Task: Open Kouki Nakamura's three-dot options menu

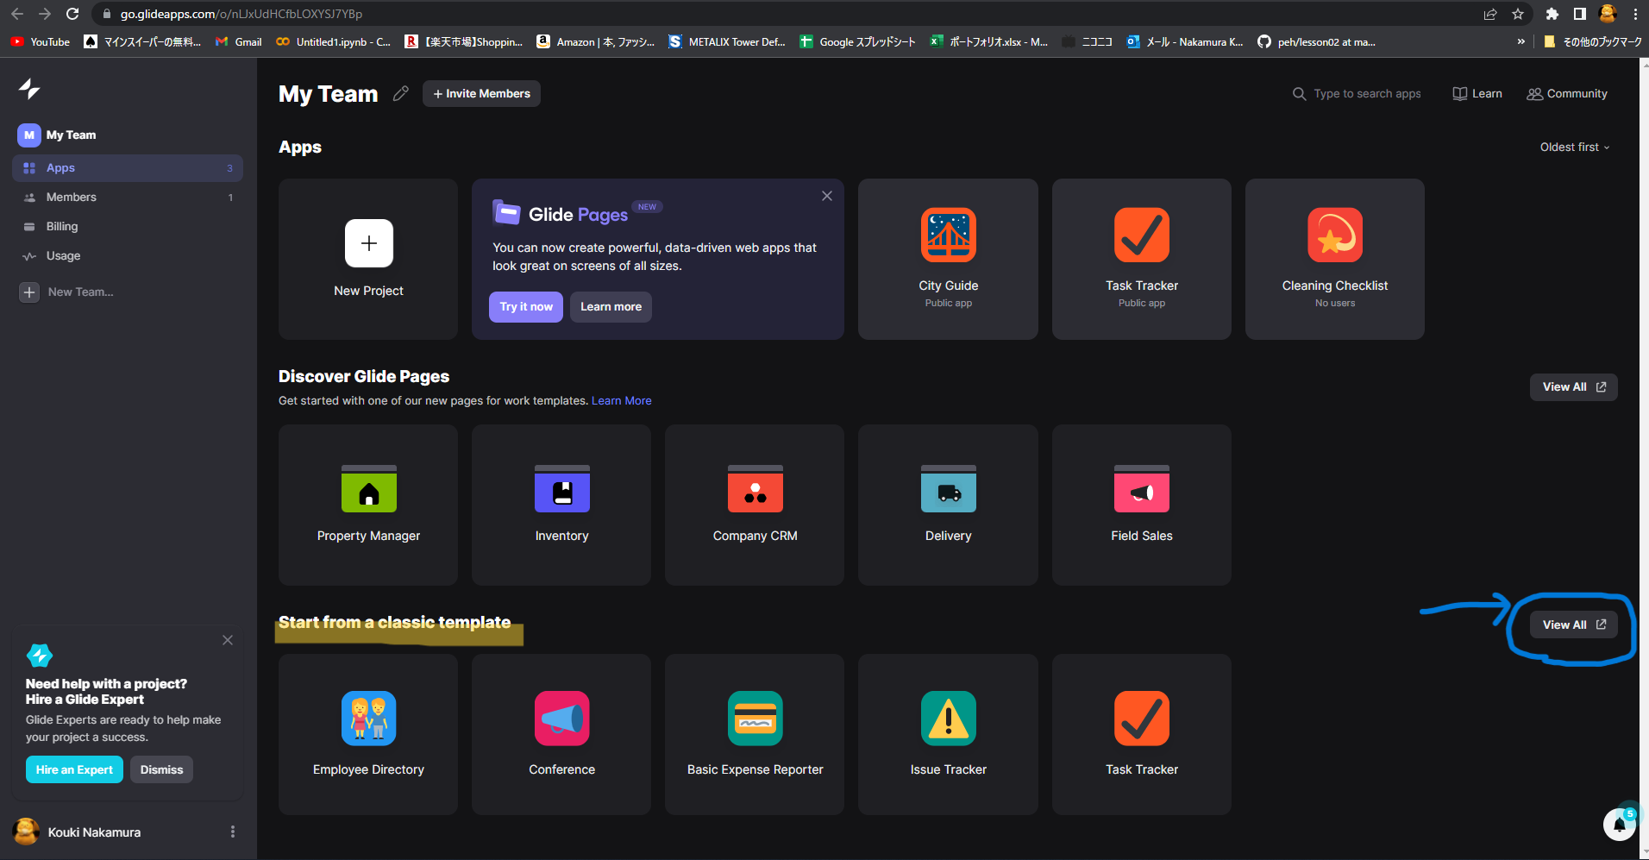Action: tap(232, 832)
